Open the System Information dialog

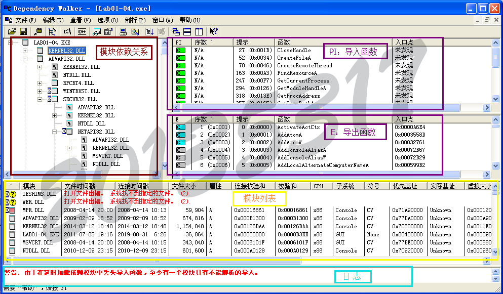123,31
